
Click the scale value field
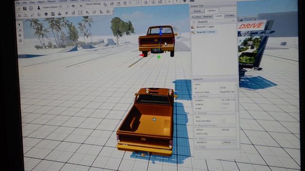(x=228, y=108)
